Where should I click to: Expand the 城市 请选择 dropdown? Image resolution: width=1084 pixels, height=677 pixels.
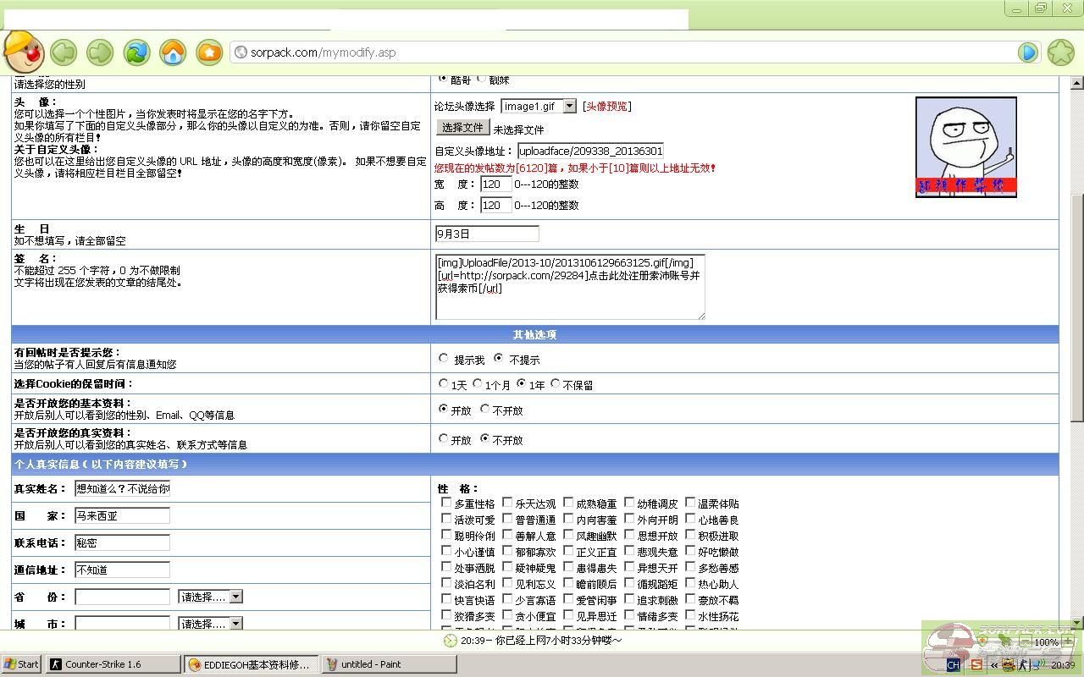(x=235, y=624)
